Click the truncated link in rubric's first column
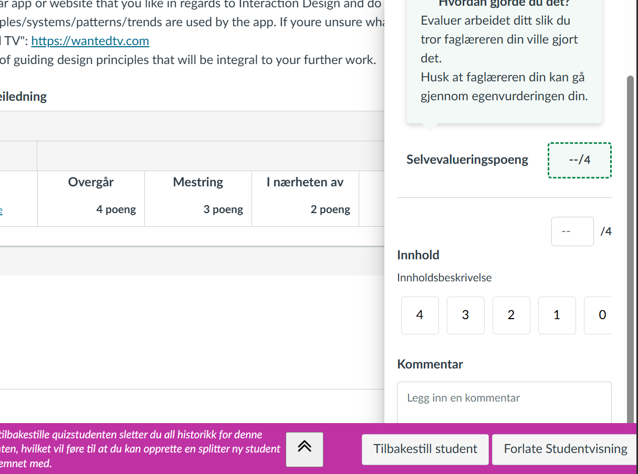 (1, 210)
